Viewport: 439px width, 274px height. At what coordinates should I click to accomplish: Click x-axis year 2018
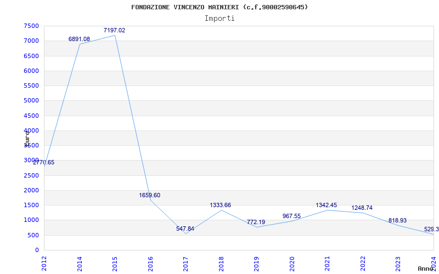click(x=221, y=264)
